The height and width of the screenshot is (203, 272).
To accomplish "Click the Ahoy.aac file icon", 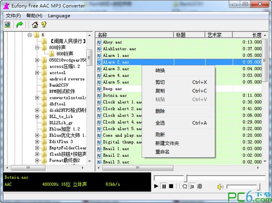I will (x=99, y=42).
